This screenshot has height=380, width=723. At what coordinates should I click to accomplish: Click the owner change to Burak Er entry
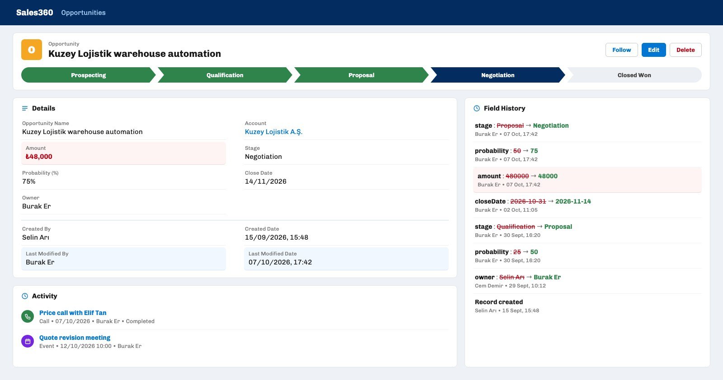click(587, 281)
